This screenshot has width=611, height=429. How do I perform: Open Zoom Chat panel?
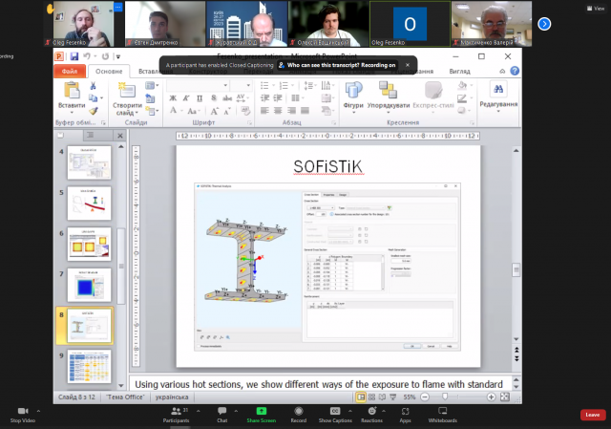[222, 415]
